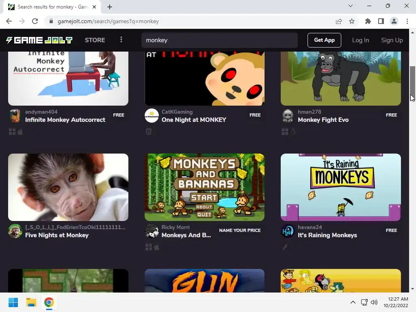Click Mac platform icon under Monkeys And Bananas
Screen dimensions: 416x312
point(156,247)
